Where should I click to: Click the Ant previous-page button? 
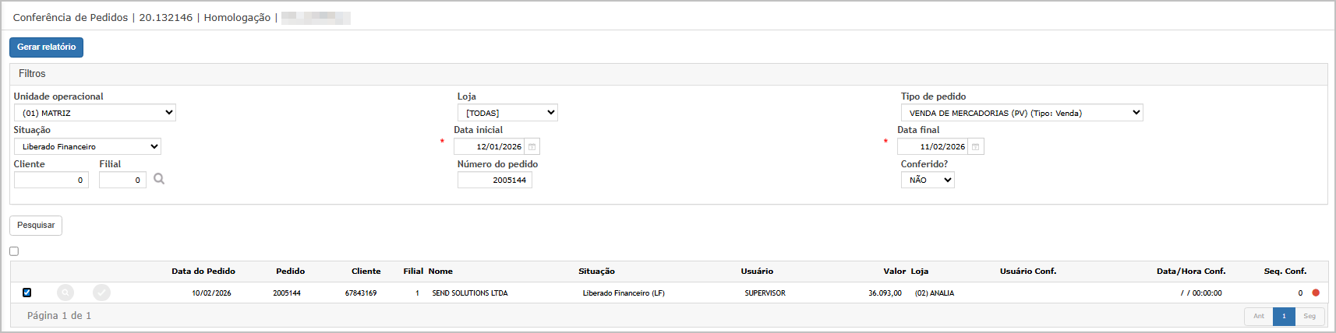pyautogui.click(x=1259, y=316)
